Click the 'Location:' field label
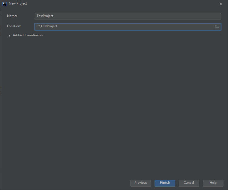This screenshot has height=190, width=228. [14, 26]
